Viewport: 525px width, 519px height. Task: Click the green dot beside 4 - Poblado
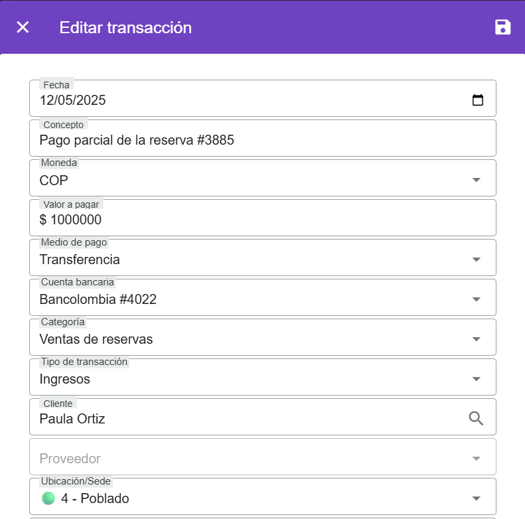[48, 498]
